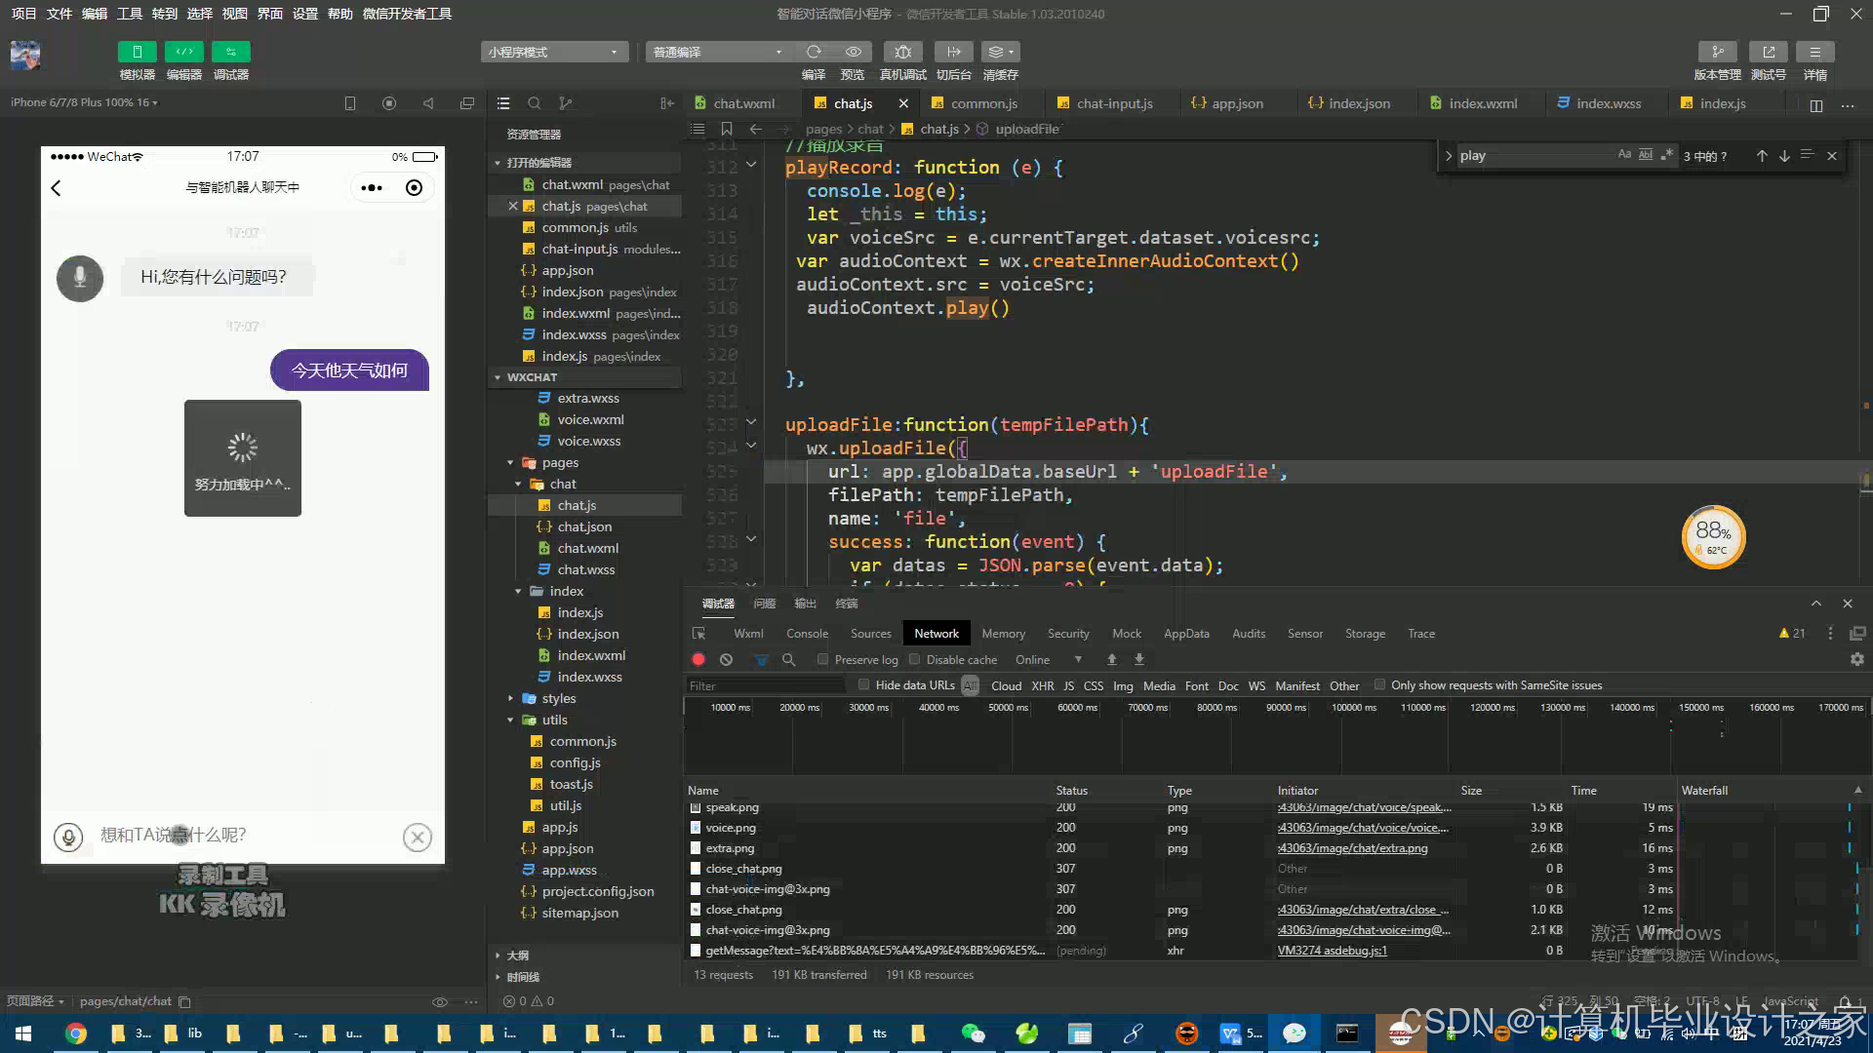1873x1053 pixels.
Task: Click the simulator mode dropdown
Action: pos(553,52)
